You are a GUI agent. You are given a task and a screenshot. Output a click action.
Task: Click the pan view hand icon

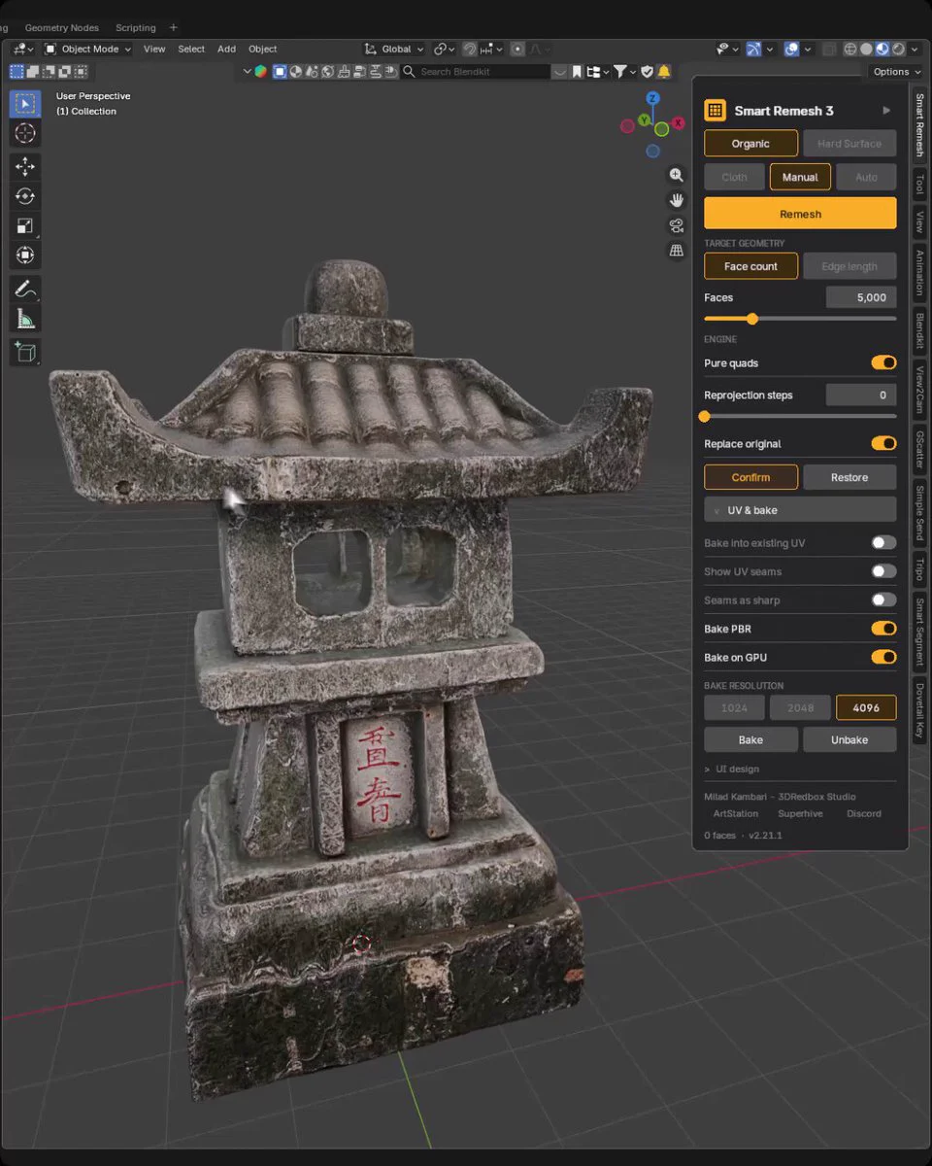pyautogui.click(x=677, y=200)
